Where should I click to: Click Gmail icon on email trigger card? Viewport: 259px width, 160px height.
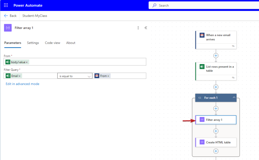pos(202,35)
